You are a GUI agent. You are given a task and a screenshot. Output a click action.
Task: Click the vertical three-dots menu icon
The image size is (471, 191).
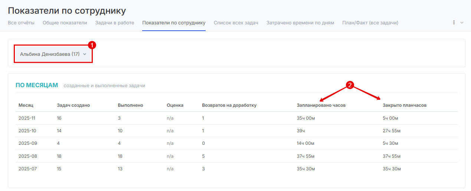tap(454, 23)
